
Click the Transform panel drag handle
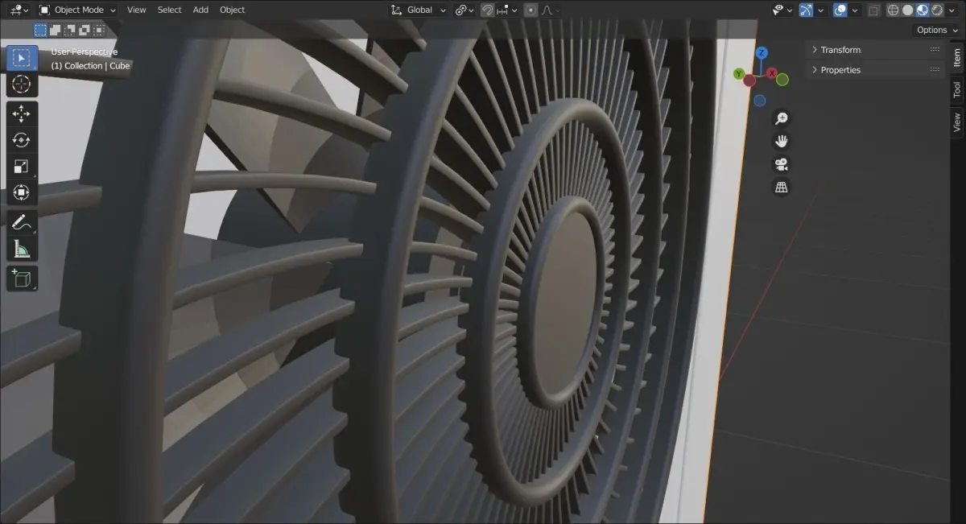pyautogui.click(x=935, y=50)
